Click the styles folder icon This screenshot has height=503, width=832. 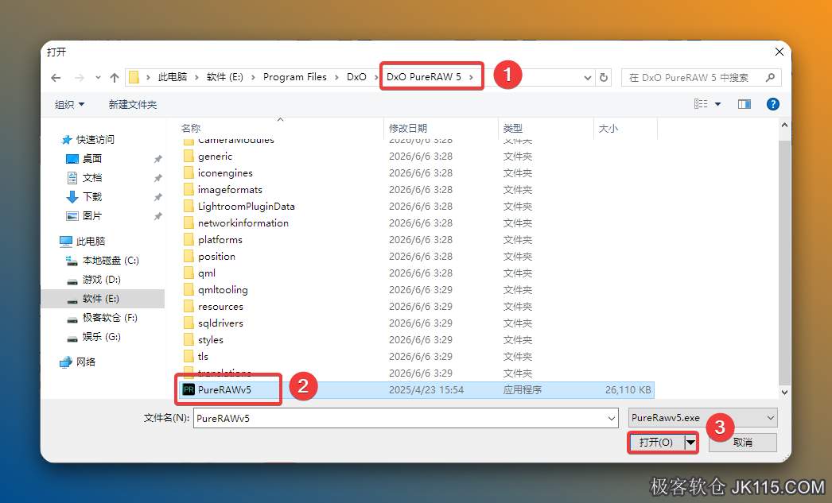point(189,340)
